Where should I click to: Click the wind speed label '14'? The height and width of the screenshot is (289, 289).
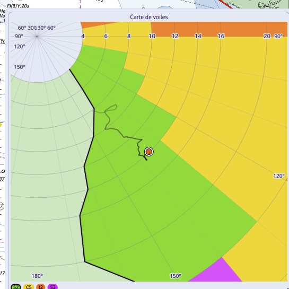point(198,36)
